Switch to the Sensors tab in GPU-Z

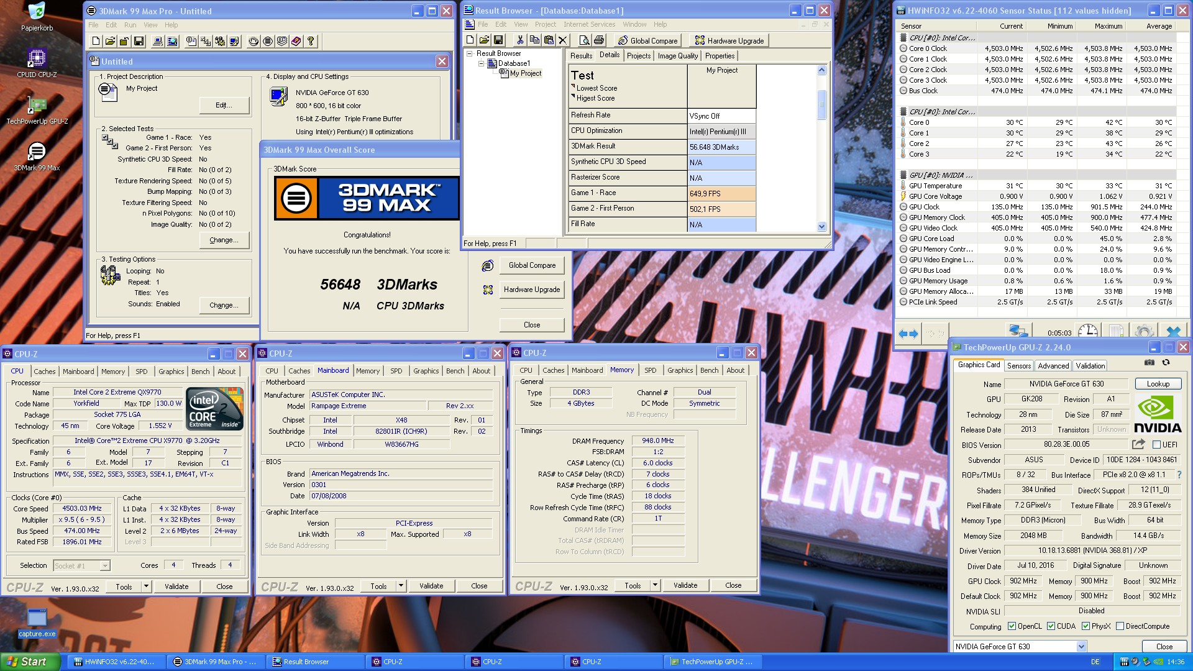tap(1019, 366)
